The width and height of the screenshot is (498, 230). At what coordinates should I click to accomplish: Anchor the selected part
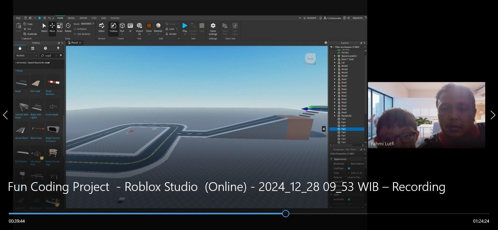[171, 34]
